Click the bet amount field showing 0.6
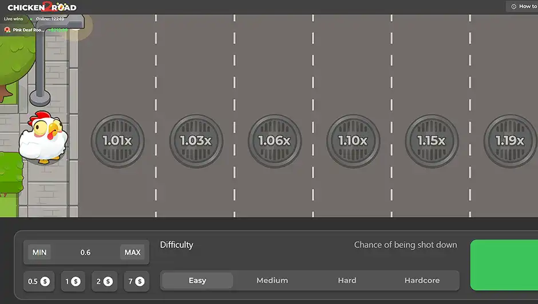538x304 pixels. click(x=85, y=252)
